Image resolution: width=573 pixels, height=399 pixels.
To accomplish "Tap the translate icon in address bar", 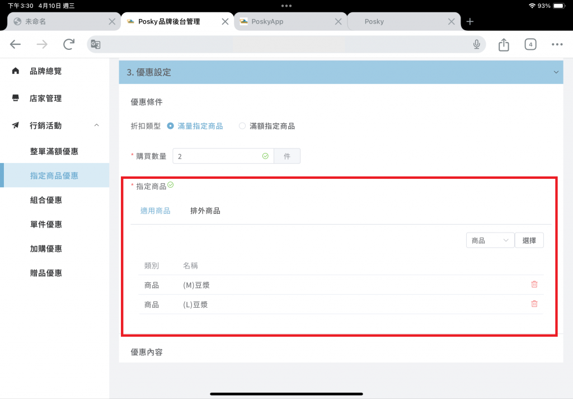I will tap(95, 44).
